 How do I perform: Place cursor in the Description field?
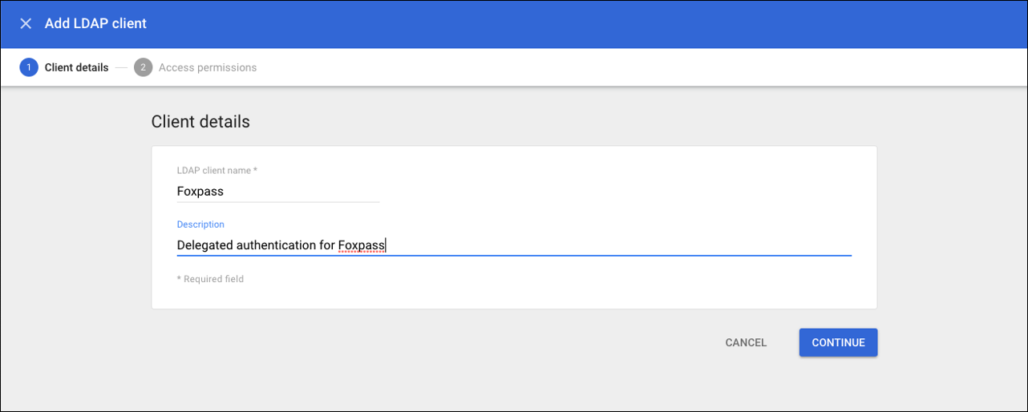(x=514, y=245)
